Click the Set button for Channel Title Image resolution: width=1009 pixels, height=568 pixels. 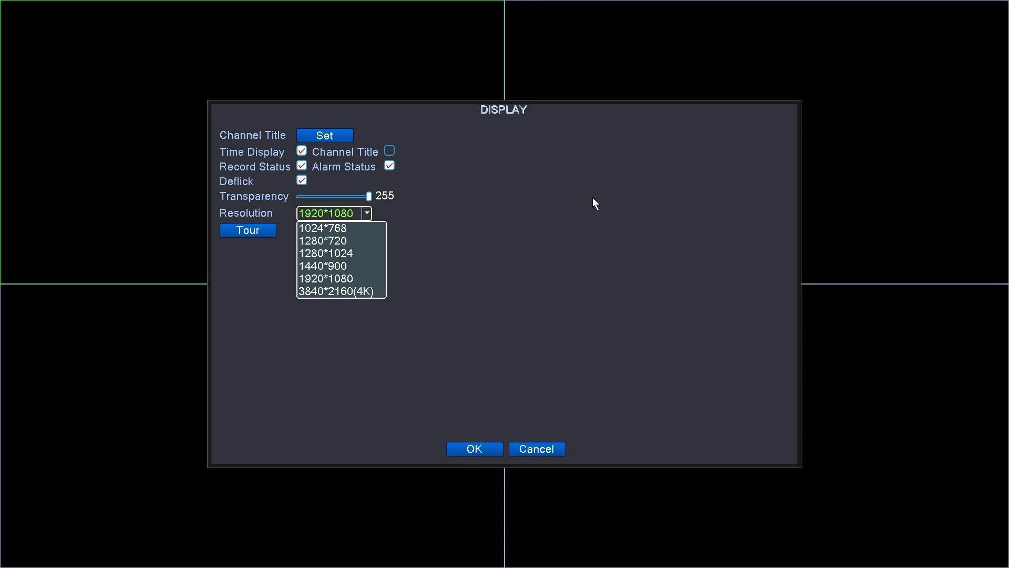click(x=325, y=136)
